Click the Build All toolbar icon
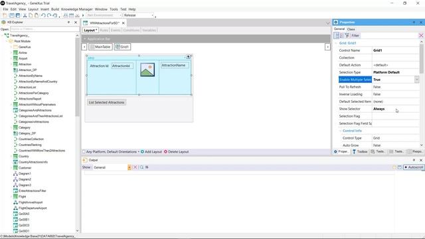The image size is (425, 239). click(x=66, y=15)
